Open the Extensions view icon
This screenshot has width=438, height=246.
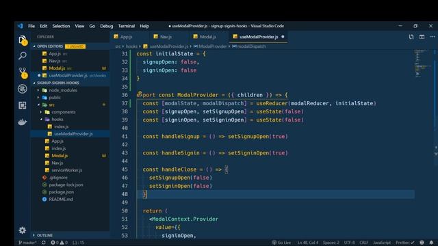pos(23,105)
